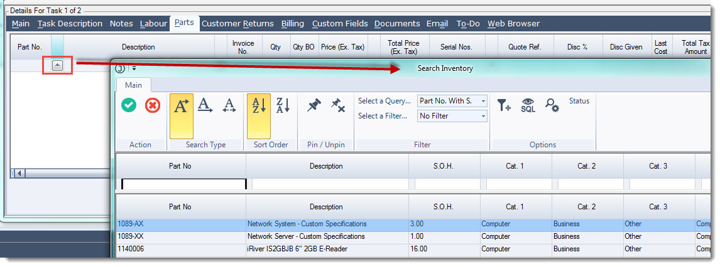Viewport: 720px width, 267px height.
Task: Click the S.O.H. value 1.00
Action: pyautogui.click(x=417, y=236)
